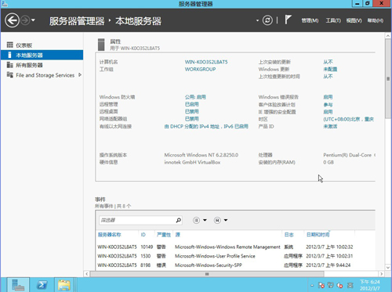Viewport: 392px width, 292px height.
Task: Click 远程桌面 已禁用 link
Action: coord(191,111)
